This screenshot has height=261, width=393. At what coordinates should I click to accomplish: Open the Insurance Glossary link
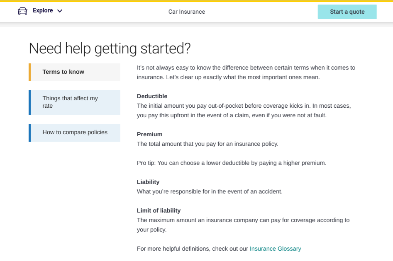(275, 249)
